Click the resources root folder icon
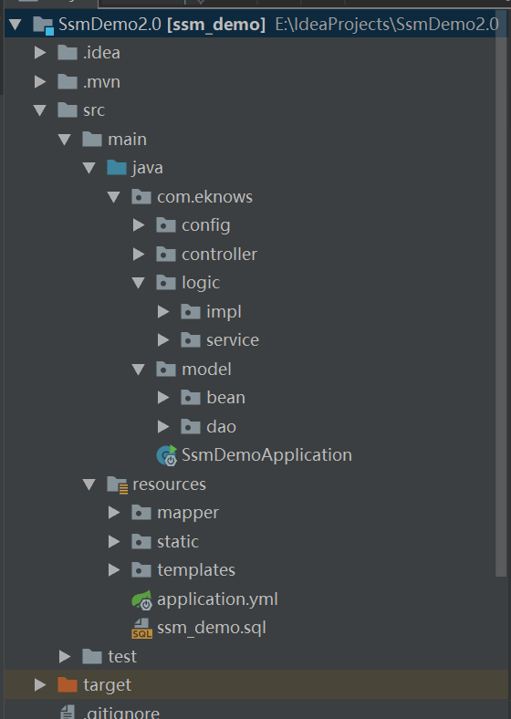This screenshot has width=511, height=719. 118,485
